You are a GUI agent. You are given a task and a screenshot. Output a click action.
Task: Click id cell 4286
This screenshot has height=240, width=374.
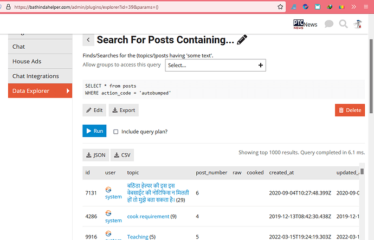pos(91,216)
